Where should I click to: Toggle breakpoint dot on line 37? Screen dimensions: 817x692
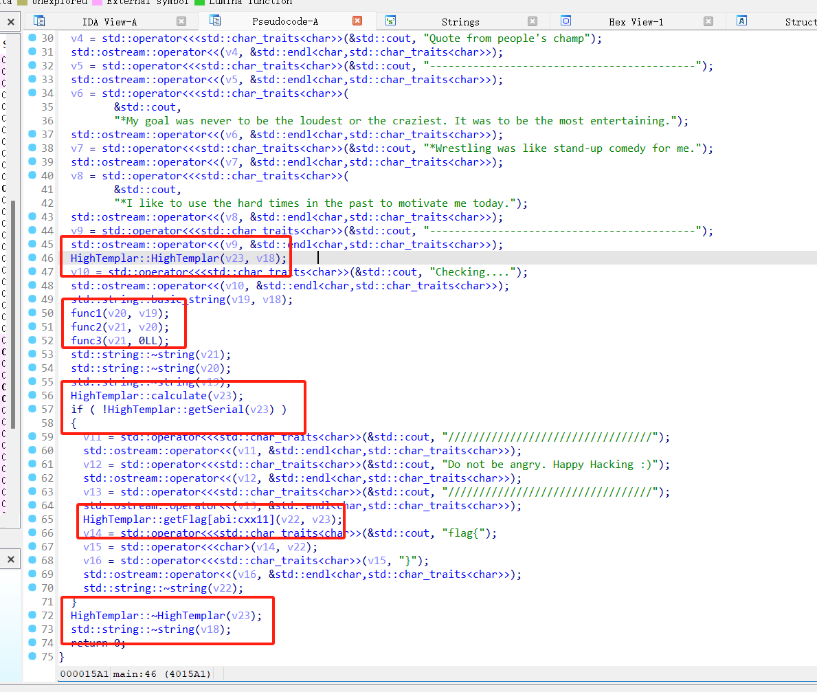tap(32, 134)
